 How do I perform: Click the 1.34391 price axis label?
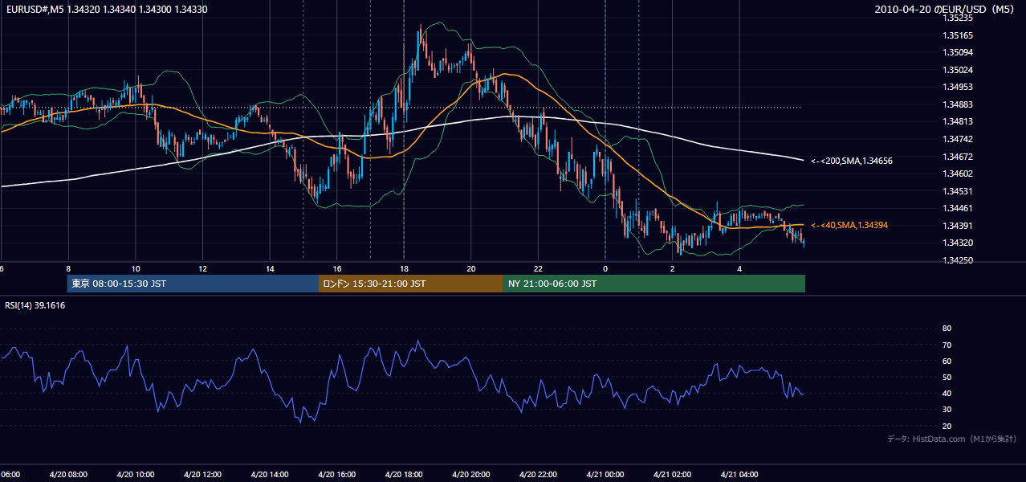coord(958,226)
